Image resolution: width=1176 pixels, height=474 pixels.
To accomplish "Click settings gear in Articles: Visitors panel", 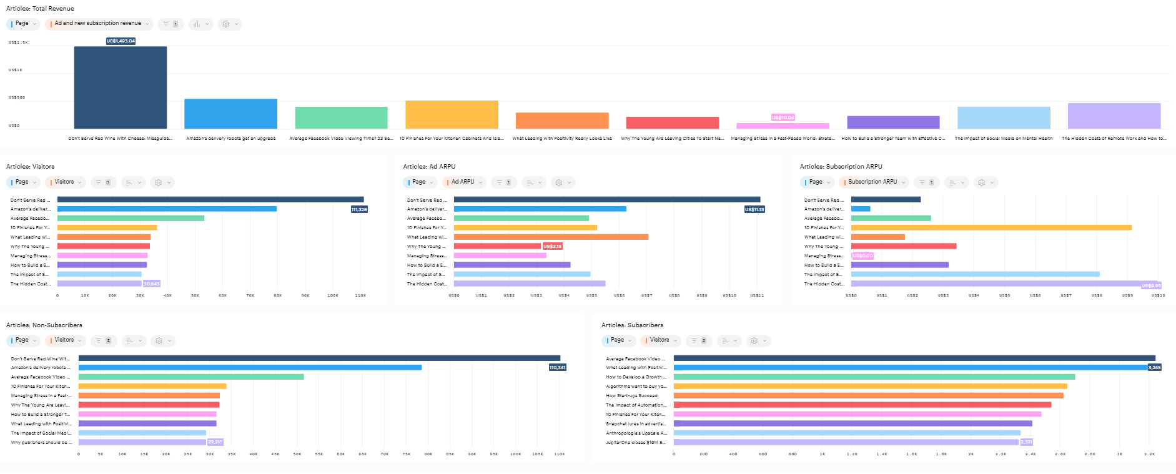I will (162, 182).
